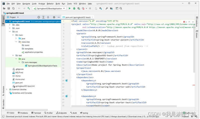
Task: Click the Save All toolbar icon
Action: click(9, 9)
